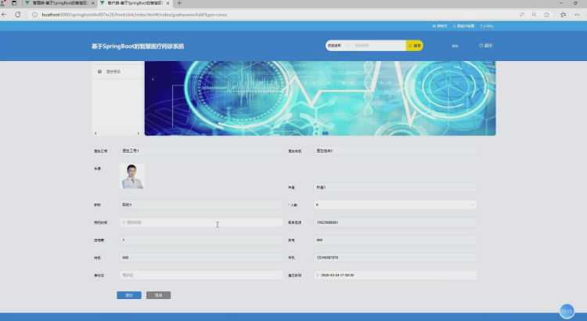Image resolution: width=587 pixels, height=321 pixels.
Task: Select the 医疗资讯 sidebar menu item
Action: 117,71
